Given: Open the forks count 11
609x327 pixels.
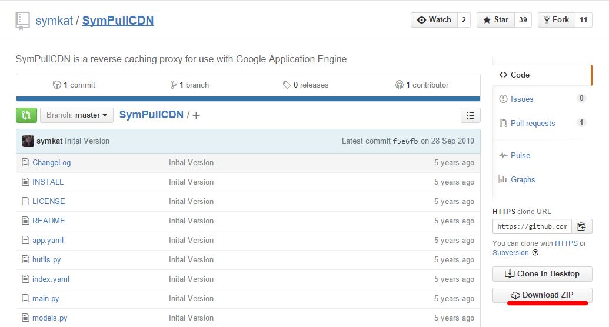Looking at the screenshot, I should [583, 20].
